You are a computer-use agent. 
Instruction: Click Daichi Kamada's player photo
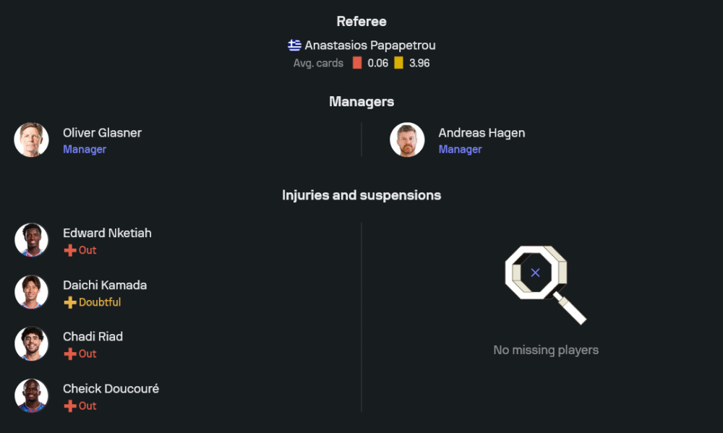click(31, 292)
